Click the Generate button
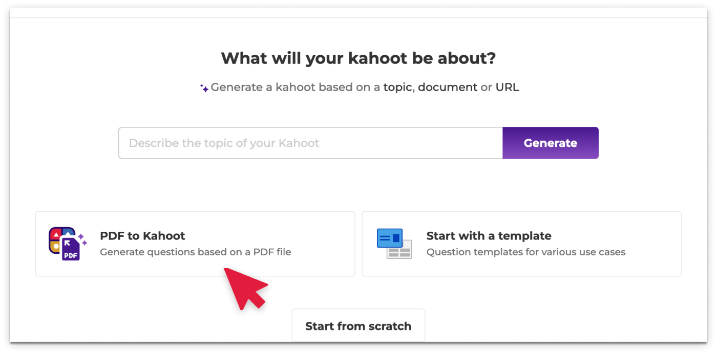 pyautogui.click(x=551, y=143)
